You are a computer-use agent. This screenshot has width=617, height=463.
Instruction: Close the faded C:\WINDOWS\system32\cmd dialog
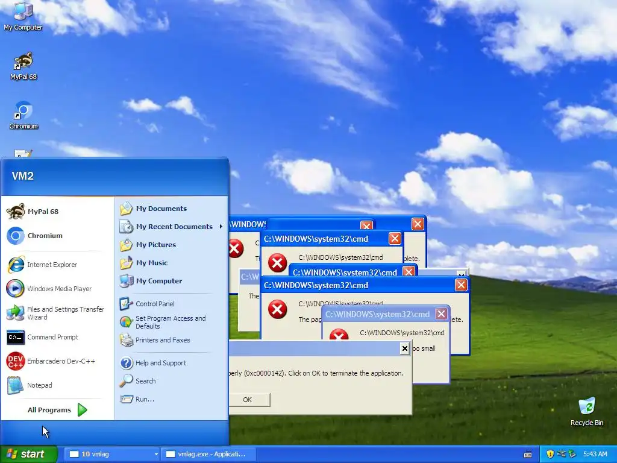(x=441, y=313)
